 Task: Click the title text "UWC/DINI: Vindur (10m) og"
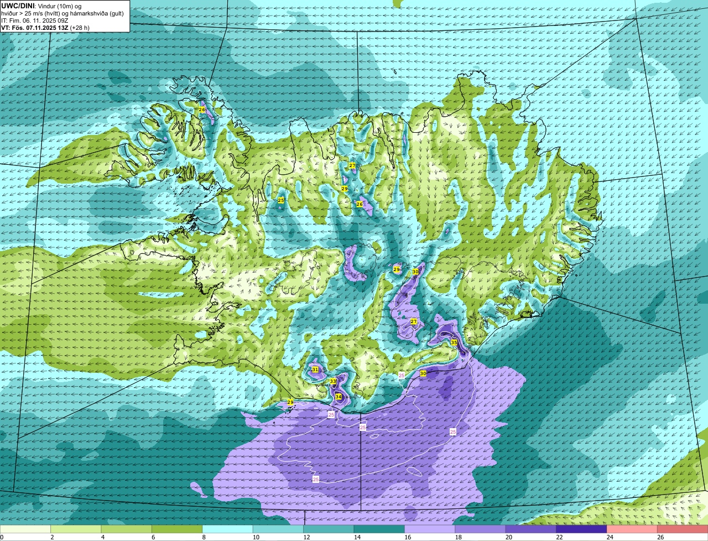[41, 6]
